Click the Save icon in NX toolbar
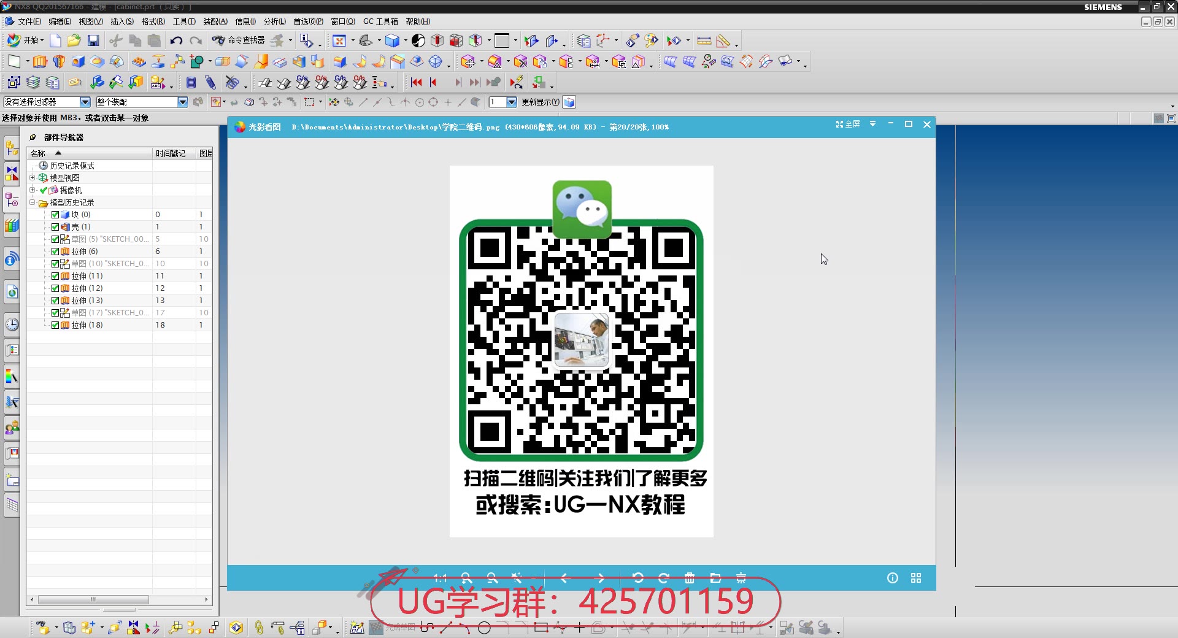1178x638 pixels. click(93, 40)
